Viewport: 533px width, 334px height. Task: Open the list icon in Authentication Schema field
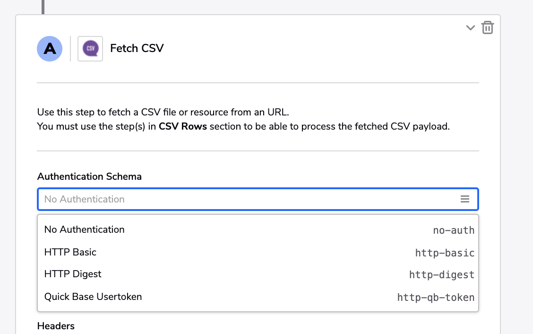pyautogui.click(x=465, y=199)
